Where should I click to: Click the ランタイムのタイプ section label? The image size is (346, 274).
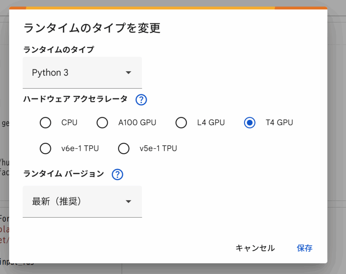[x=58, y=50]
